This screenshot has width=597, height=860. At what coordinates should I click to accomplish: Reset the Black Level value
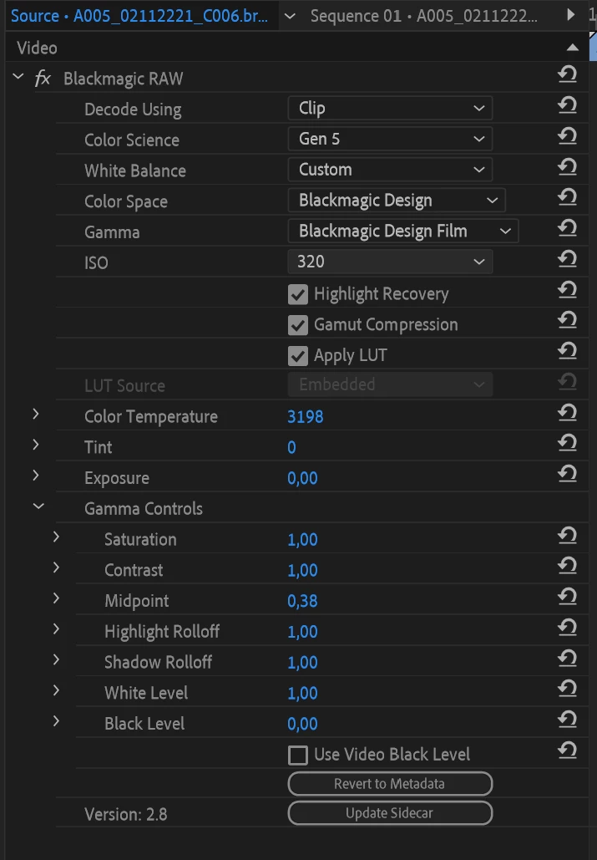(568, 719)
